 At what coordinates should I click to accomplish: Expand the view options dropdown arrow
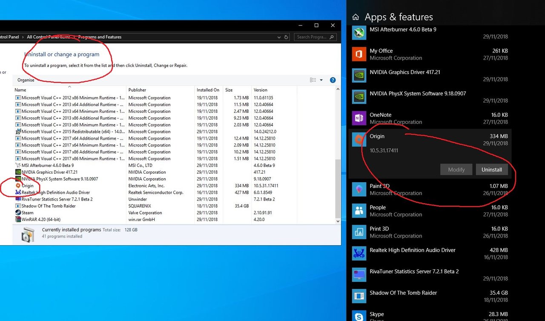[x=321, y=80]
